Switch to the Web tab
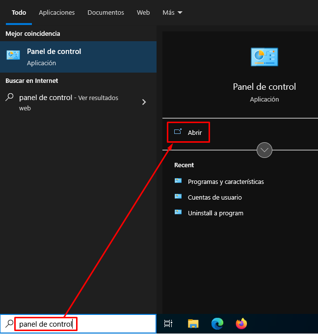The height and width of the screenshot is (334, 318). pos(143,13)
